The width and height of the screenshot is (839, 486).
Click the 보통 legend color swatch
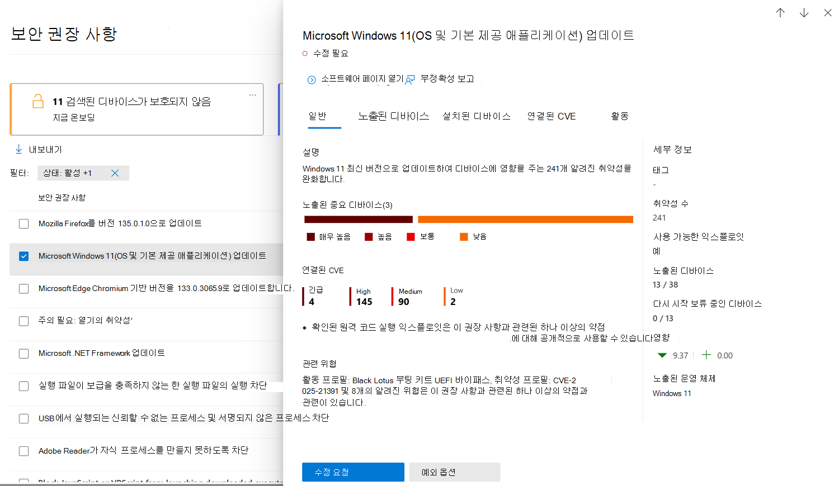coord(411,237)
